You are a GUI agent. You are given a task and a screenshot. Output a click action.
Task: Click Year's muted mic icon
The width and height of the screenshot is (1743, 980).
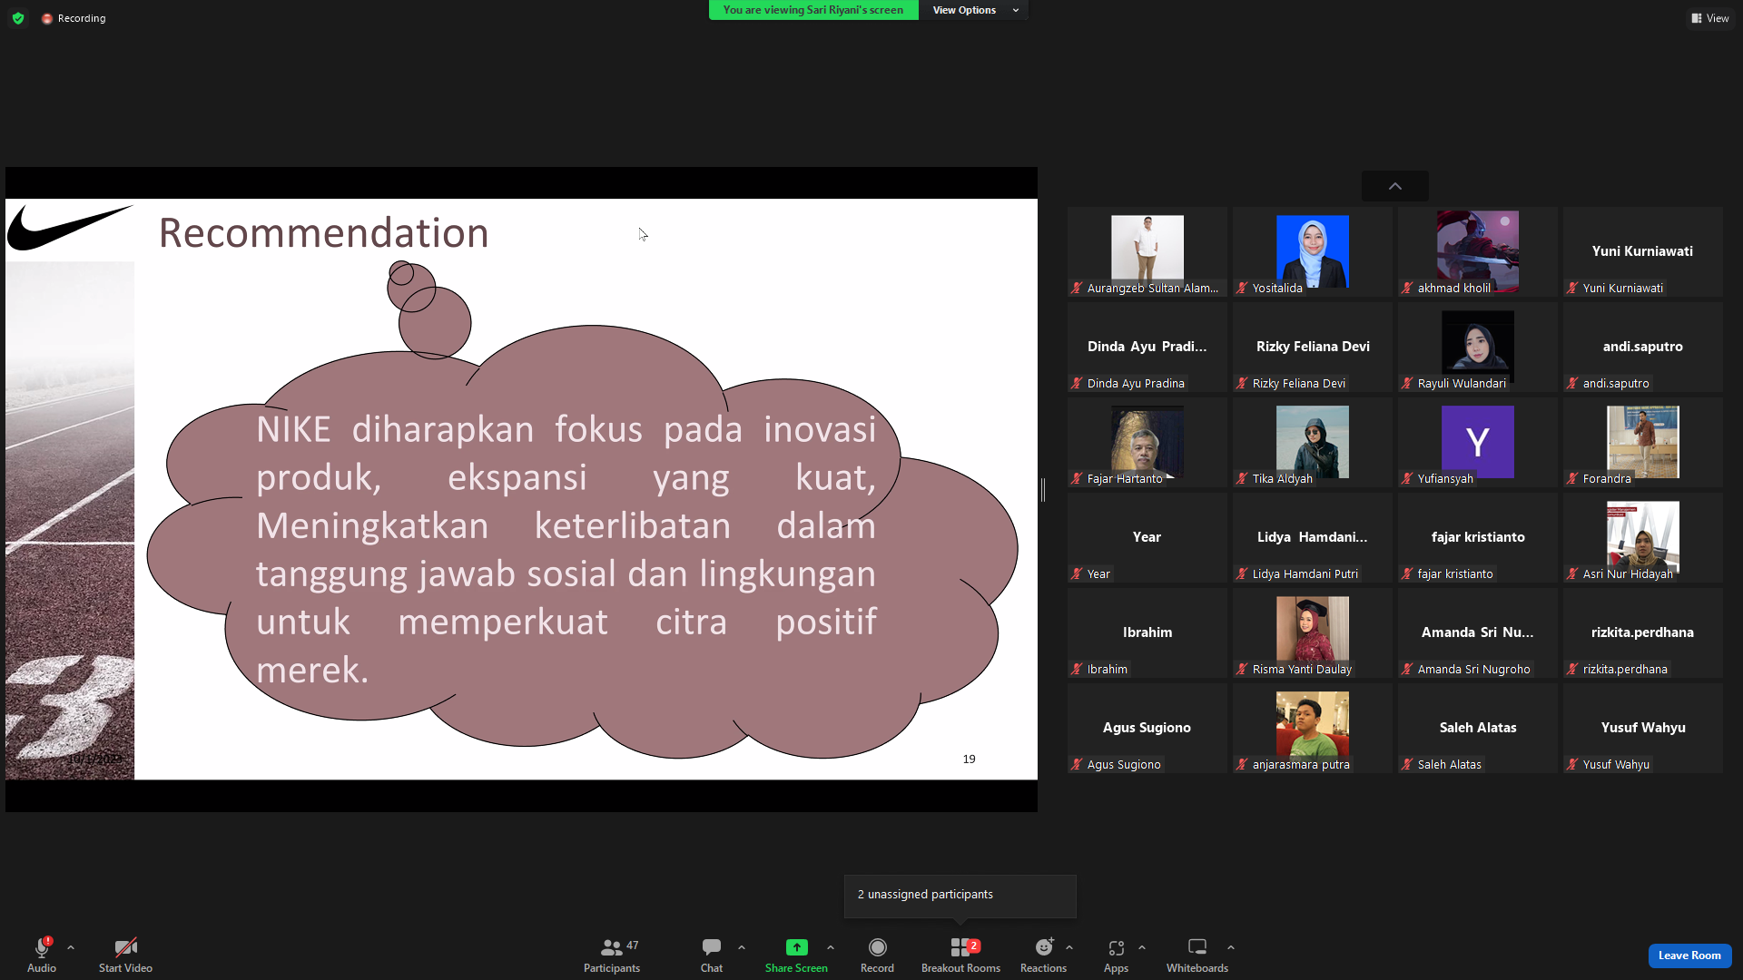(1077, 574)
